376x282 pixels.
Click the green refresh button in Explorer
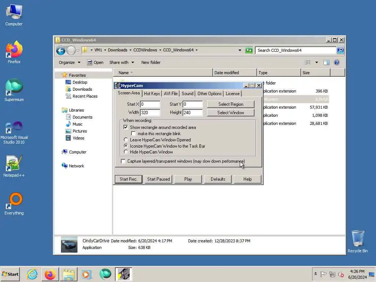(249, 50)
